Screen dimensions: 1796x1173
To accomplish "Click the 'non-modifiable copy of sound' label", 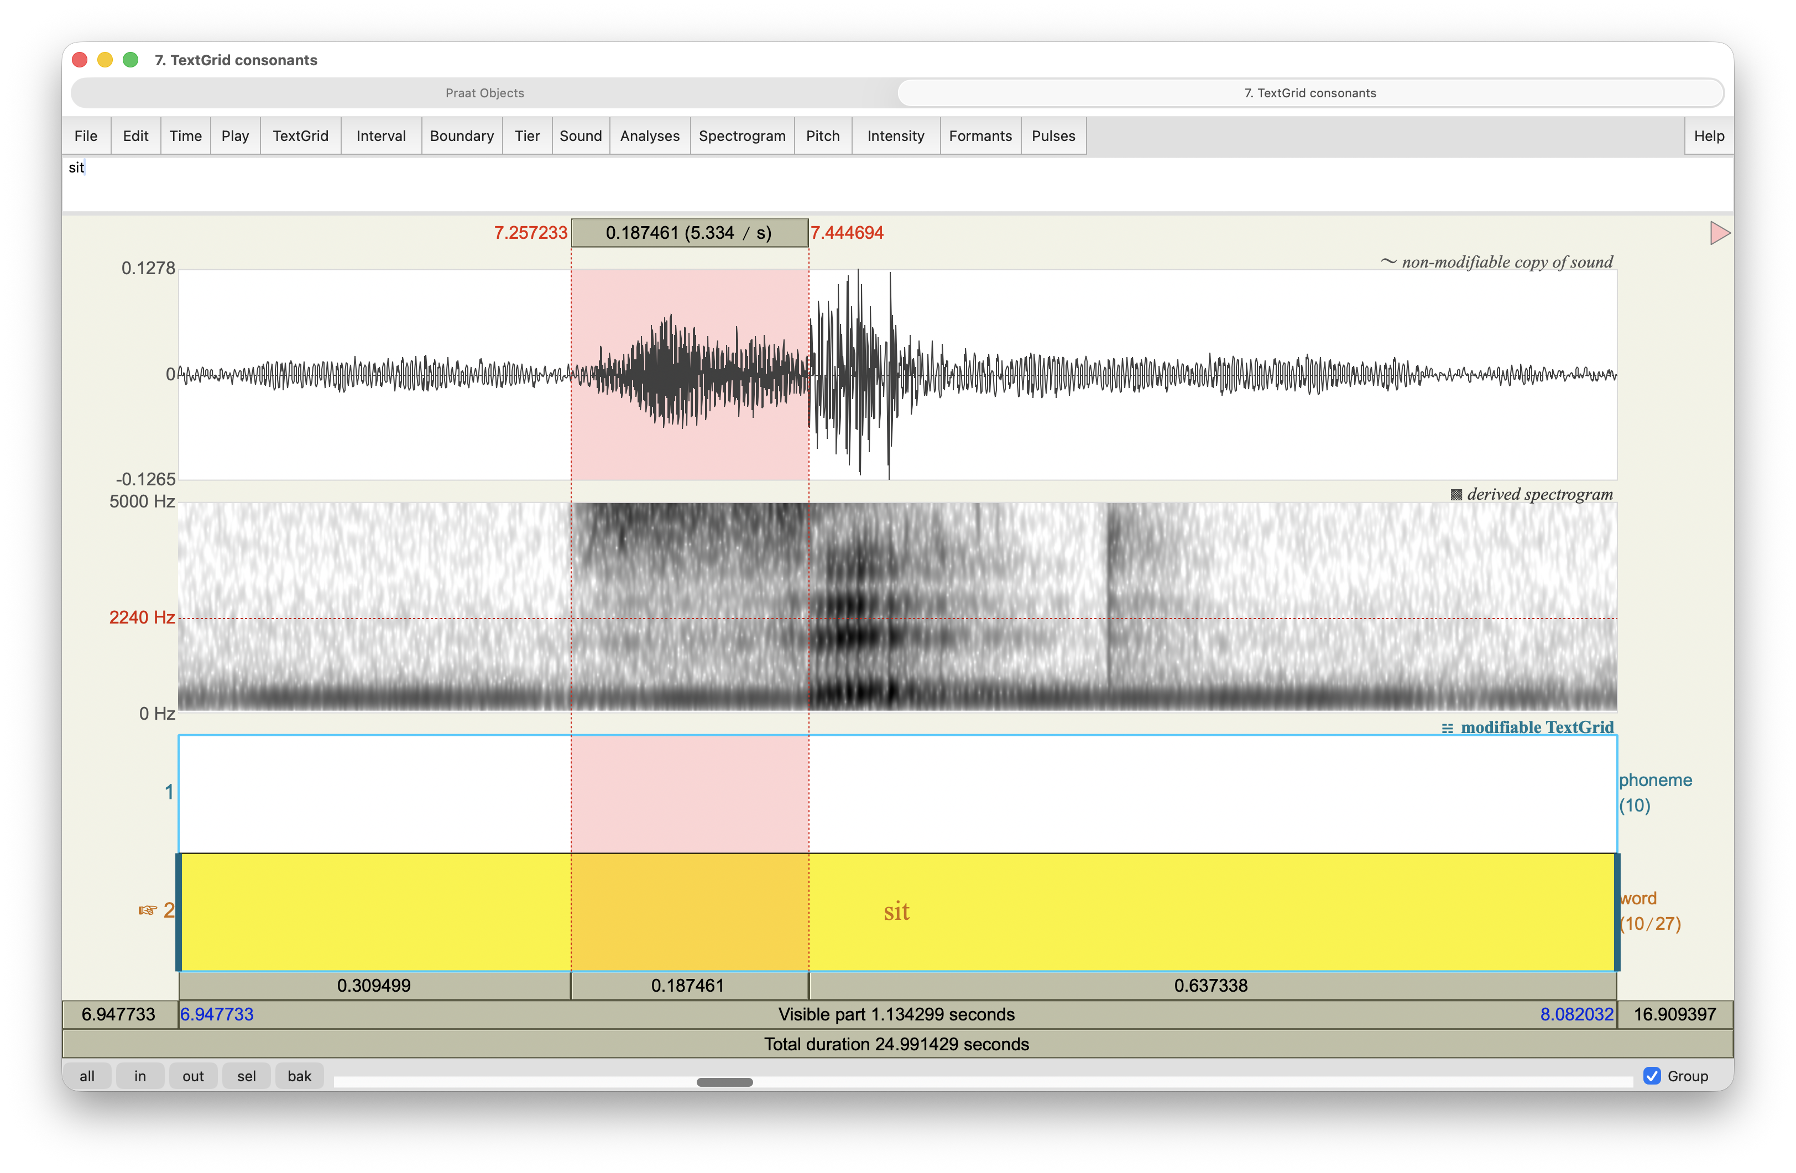I will [1507, 262].
